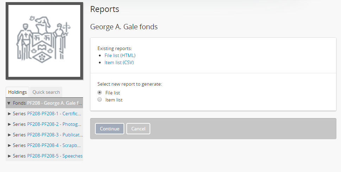Viewport: 341px width, 172px height.
Task: Select the File list radio button
Action: (99, 93)
